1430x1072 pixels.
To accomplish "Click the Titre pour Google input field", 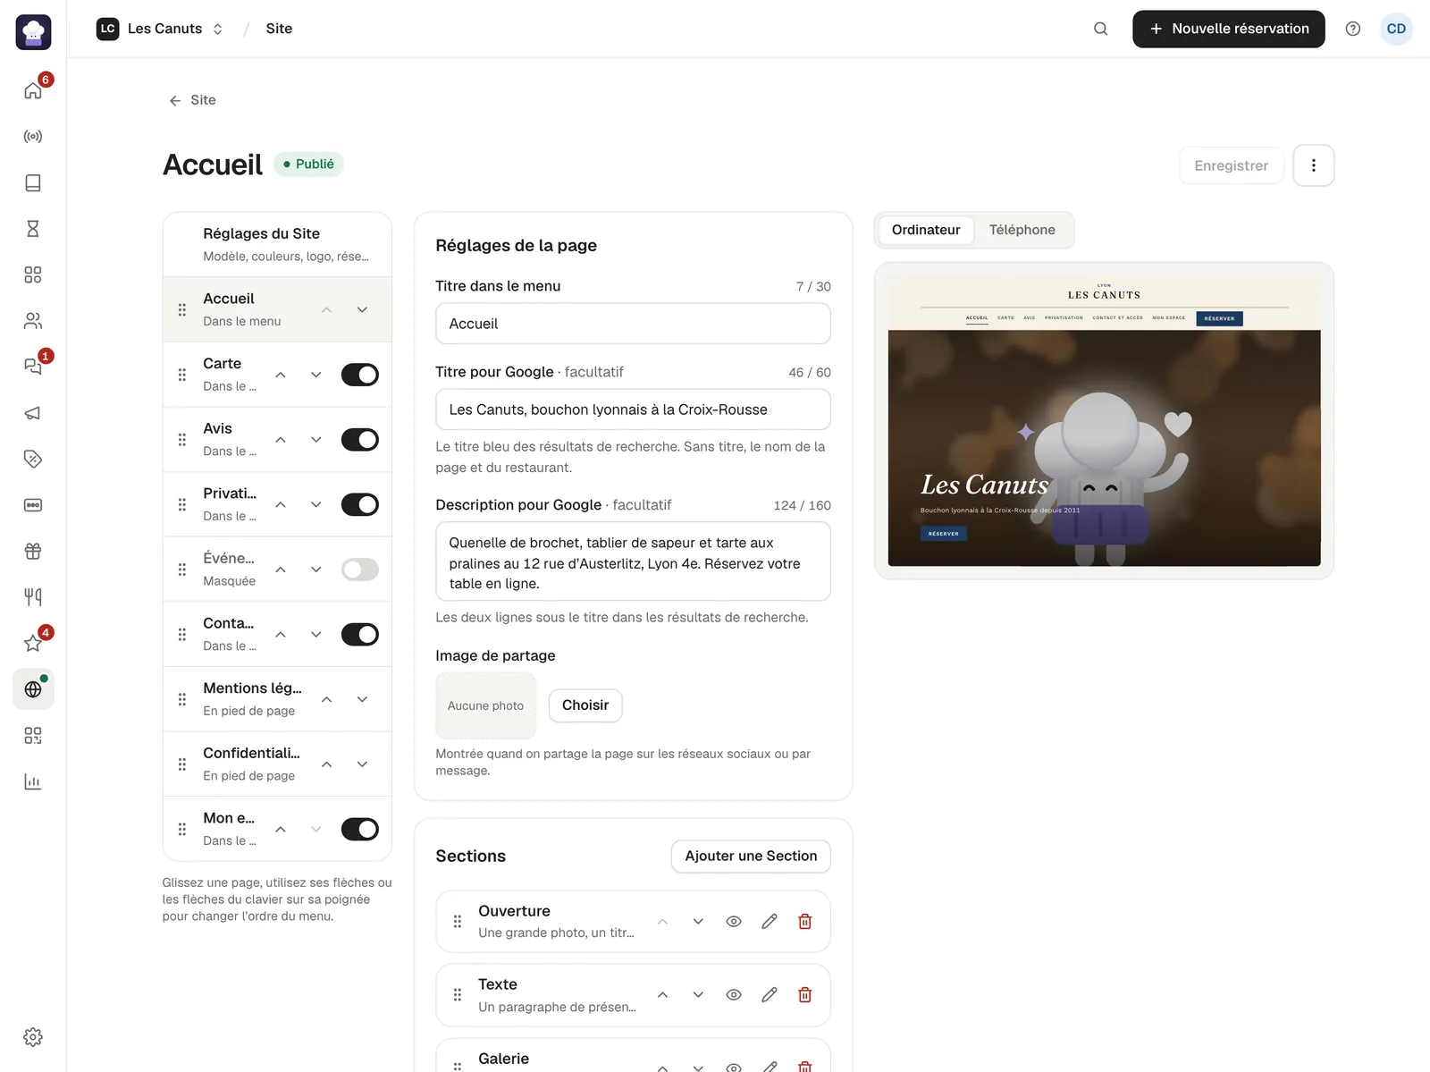I will [633, 409].
